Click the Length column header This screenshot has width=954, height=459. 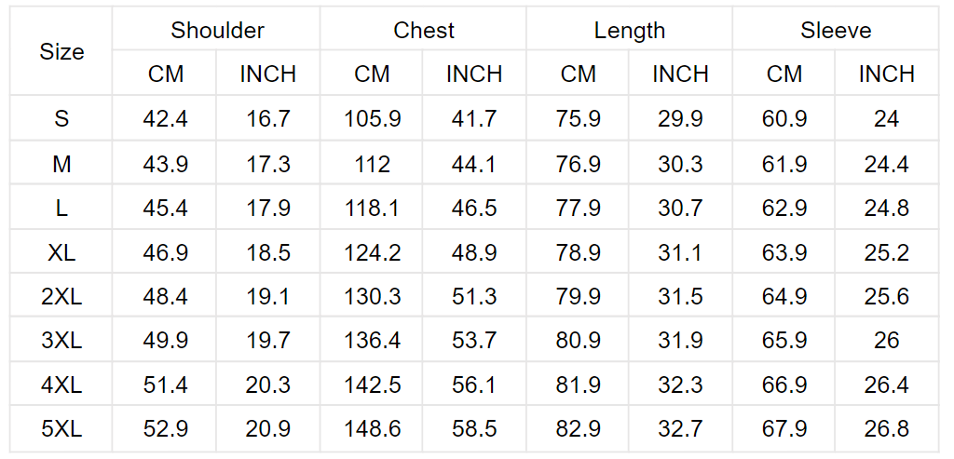point(629,29)
